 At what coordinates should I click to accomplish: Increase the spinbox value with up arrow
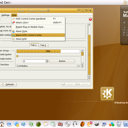47,60
